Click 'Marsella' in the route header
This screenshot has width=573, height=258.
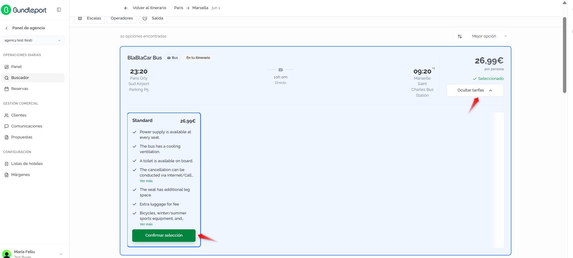pyautogui.click(x=200, y=8)
